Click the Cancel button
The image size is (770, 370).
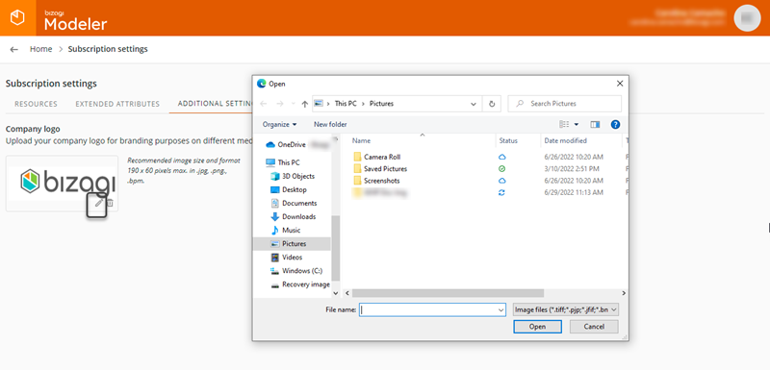[x=594, y=327]
